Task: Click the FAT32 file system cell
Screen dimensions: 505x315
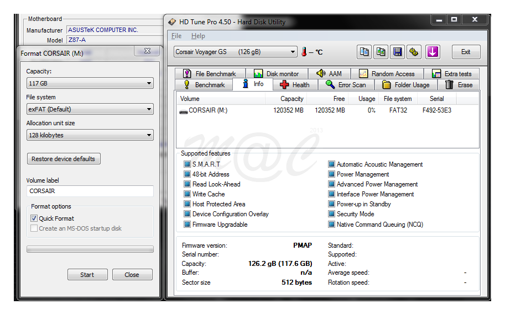Action: tap(398, 110)
